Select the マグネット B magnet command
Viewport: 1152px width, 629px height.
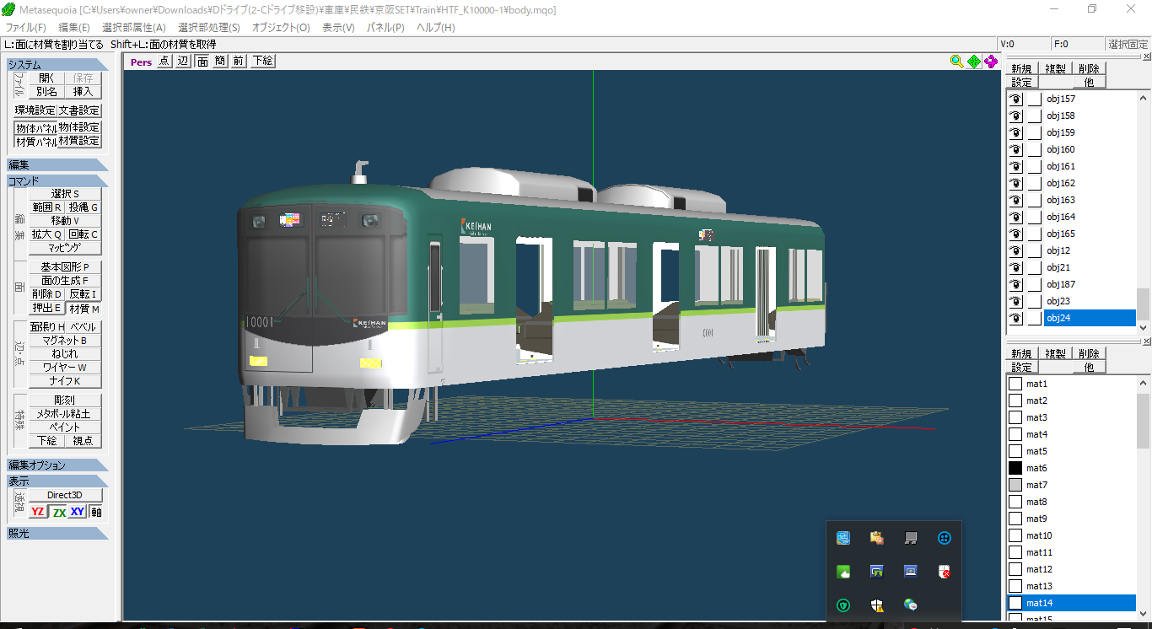pyautogui.click(x=65, y=341)
